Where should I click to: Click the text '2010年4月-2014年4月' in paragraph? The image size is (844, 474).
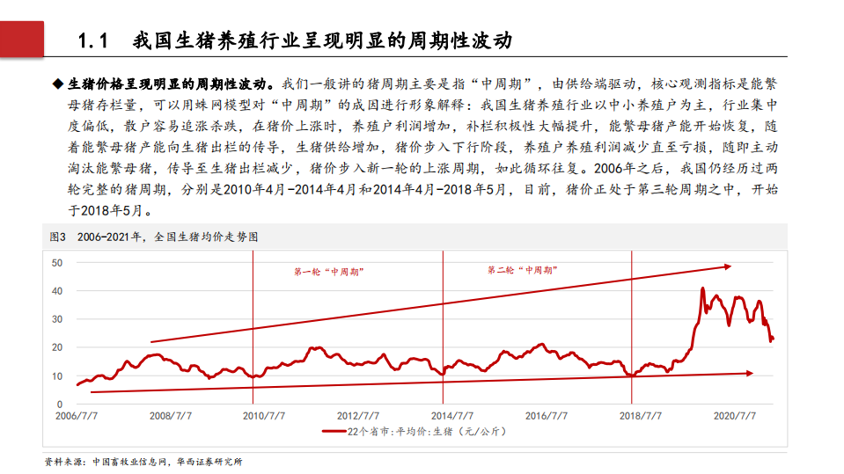[x=290, y=189]
